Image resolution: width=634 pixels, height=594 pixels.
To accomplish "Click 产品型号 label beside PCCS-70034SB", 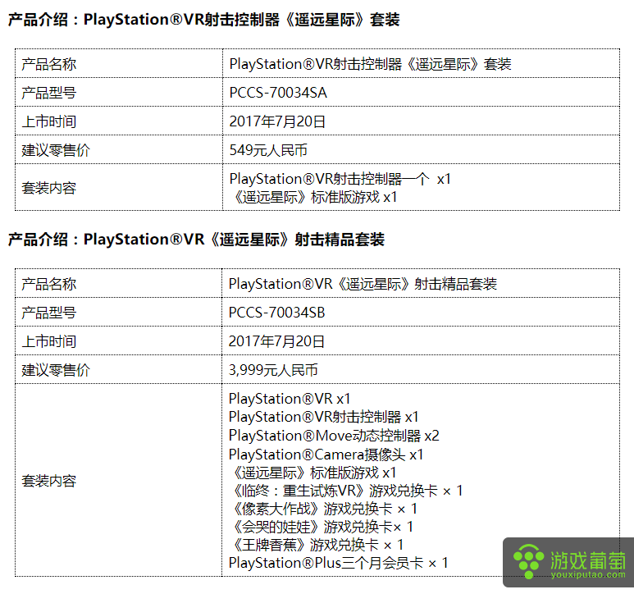I will click(49, 313).
